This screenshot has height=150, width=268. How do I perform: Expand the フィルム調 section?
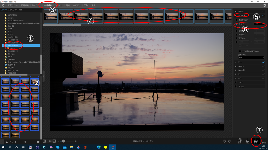(236, 70)
